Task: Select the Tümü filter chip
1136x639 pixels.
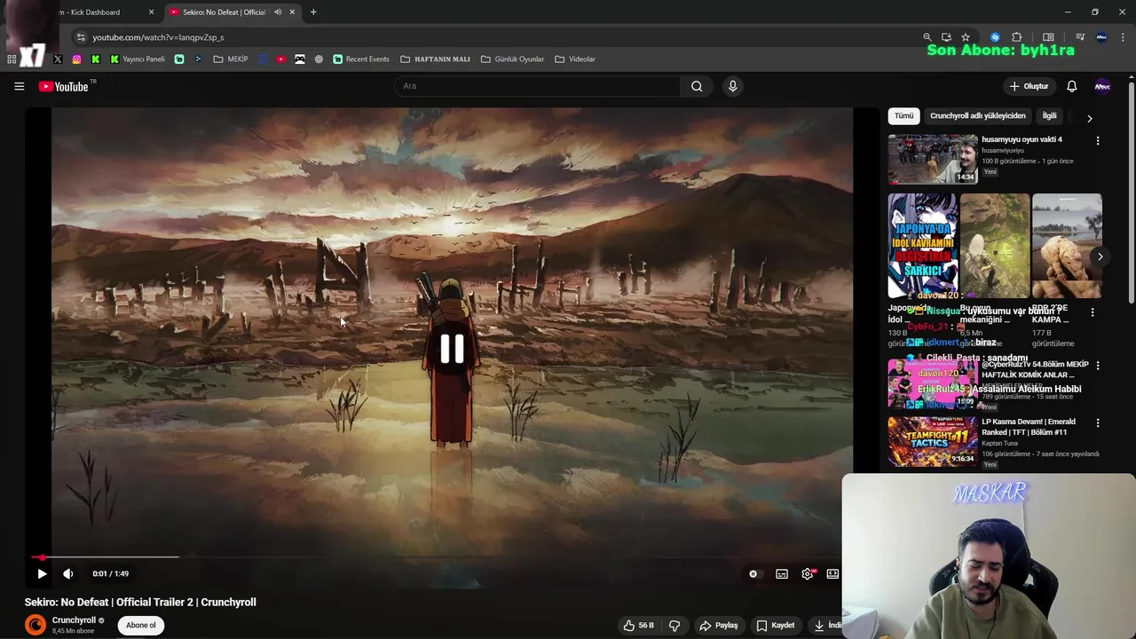Action: pos(903,115)
